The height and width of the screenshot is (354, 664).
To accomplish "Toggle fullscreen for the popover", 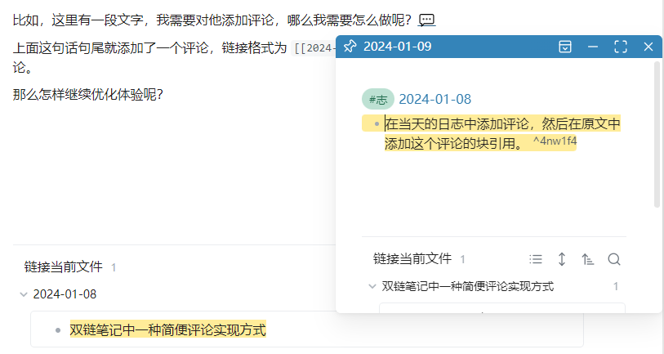I will (621, 47).
